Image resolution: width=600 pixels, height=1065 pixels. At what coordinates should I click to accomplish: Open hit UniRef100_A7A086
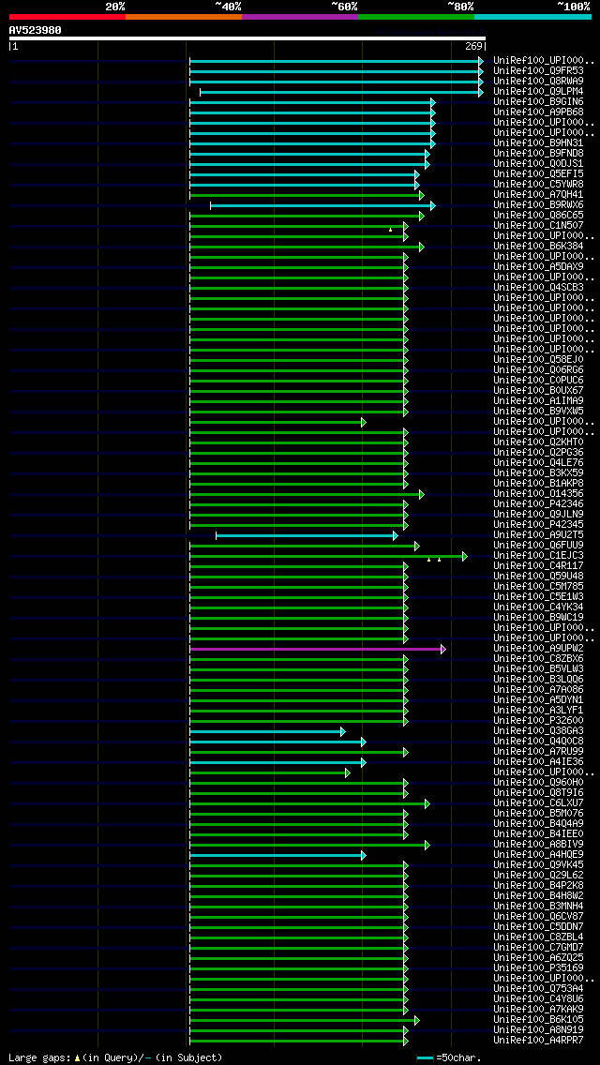coord(538,690)
